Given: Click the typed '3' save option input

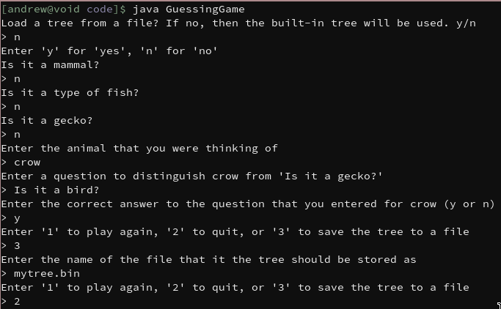Looking at the screenshot, I should pos(17,246).
